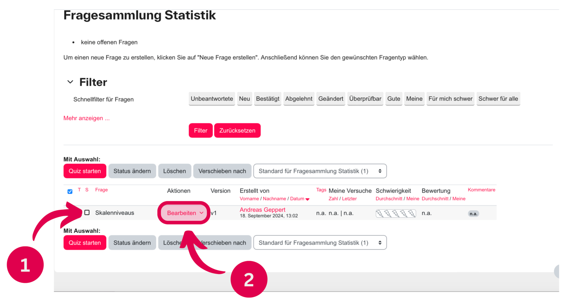Open the top category selection dropdown
Viewport: 569px width, 304px height.
320,171
